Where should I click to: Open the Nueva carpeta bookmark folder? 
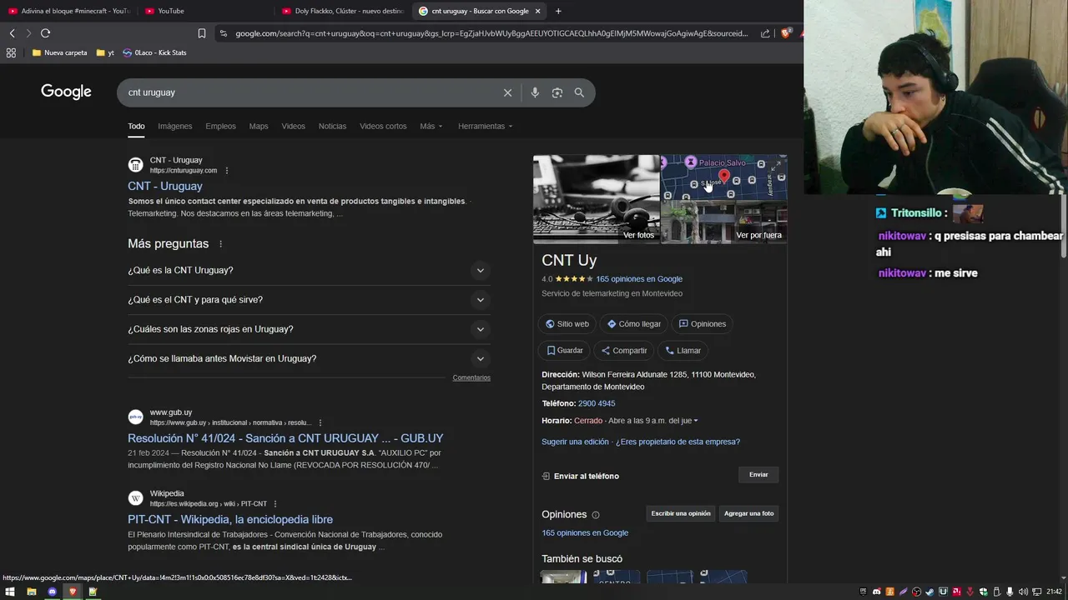[x=59, y=52]
